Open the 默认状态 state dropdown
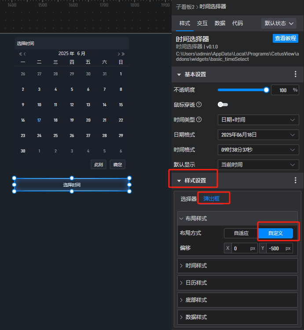Image resolution: width=304 pixels, height=330 pixels. [x=279, y=23]
